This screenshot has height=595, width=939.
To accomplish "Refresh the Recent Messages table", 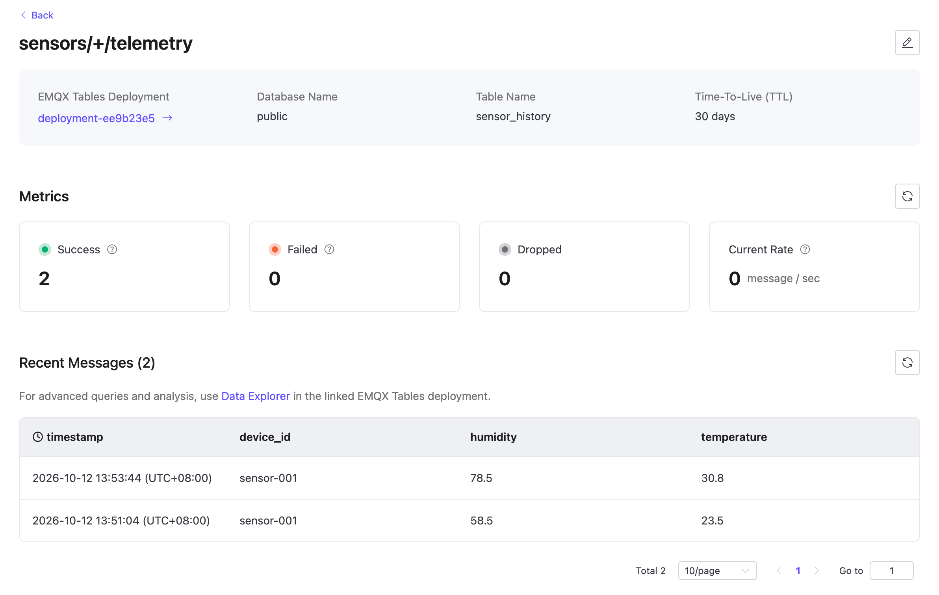I will [907, 363].
